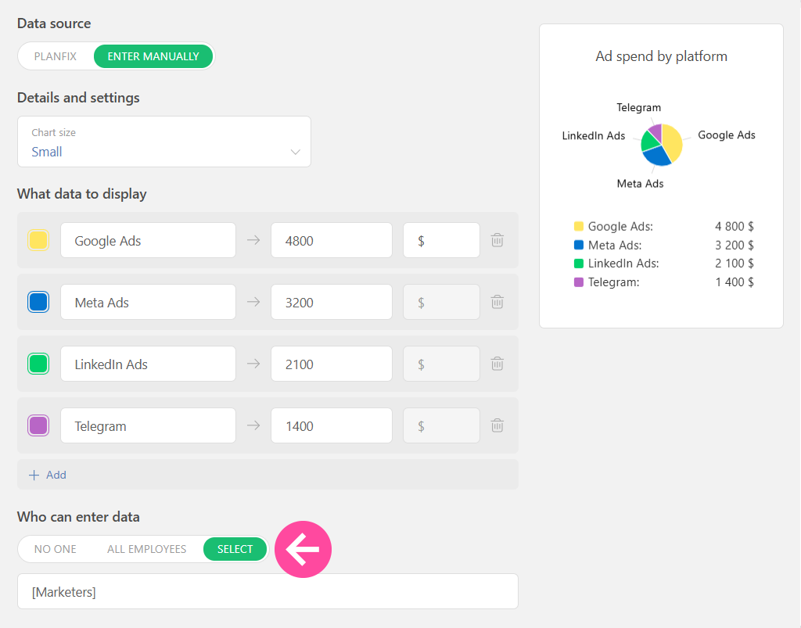Click legend value '4 800 $'

[x=734, y=226]
